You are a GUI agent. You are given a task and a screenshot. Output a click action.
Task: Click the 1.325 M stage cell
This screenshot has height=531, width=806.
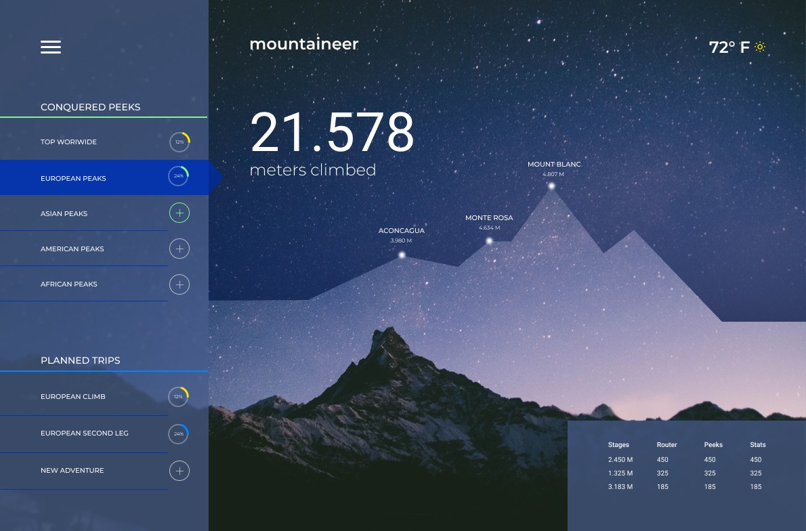[x=620, y=473]
